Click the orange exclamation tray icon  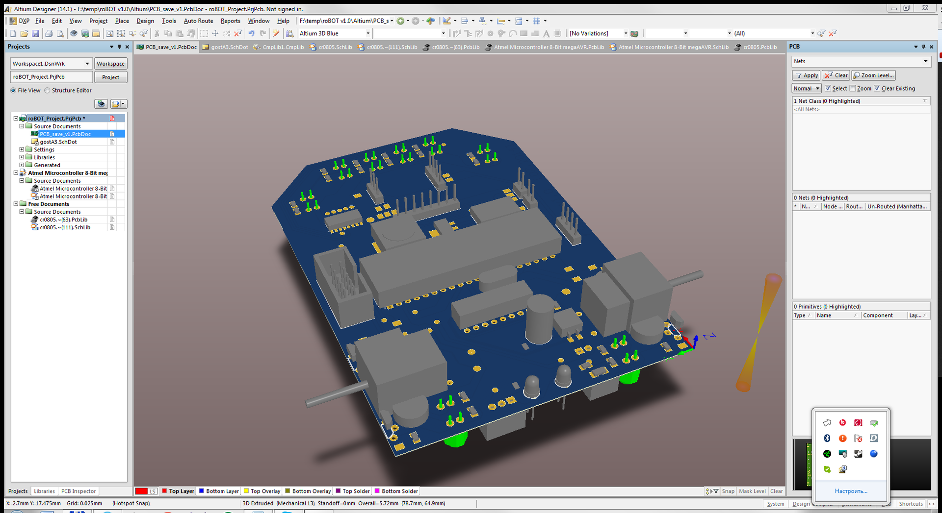coord(842,438)
